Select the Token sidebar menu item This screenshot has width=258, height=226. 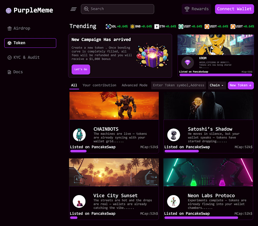(x=30, y=43)
